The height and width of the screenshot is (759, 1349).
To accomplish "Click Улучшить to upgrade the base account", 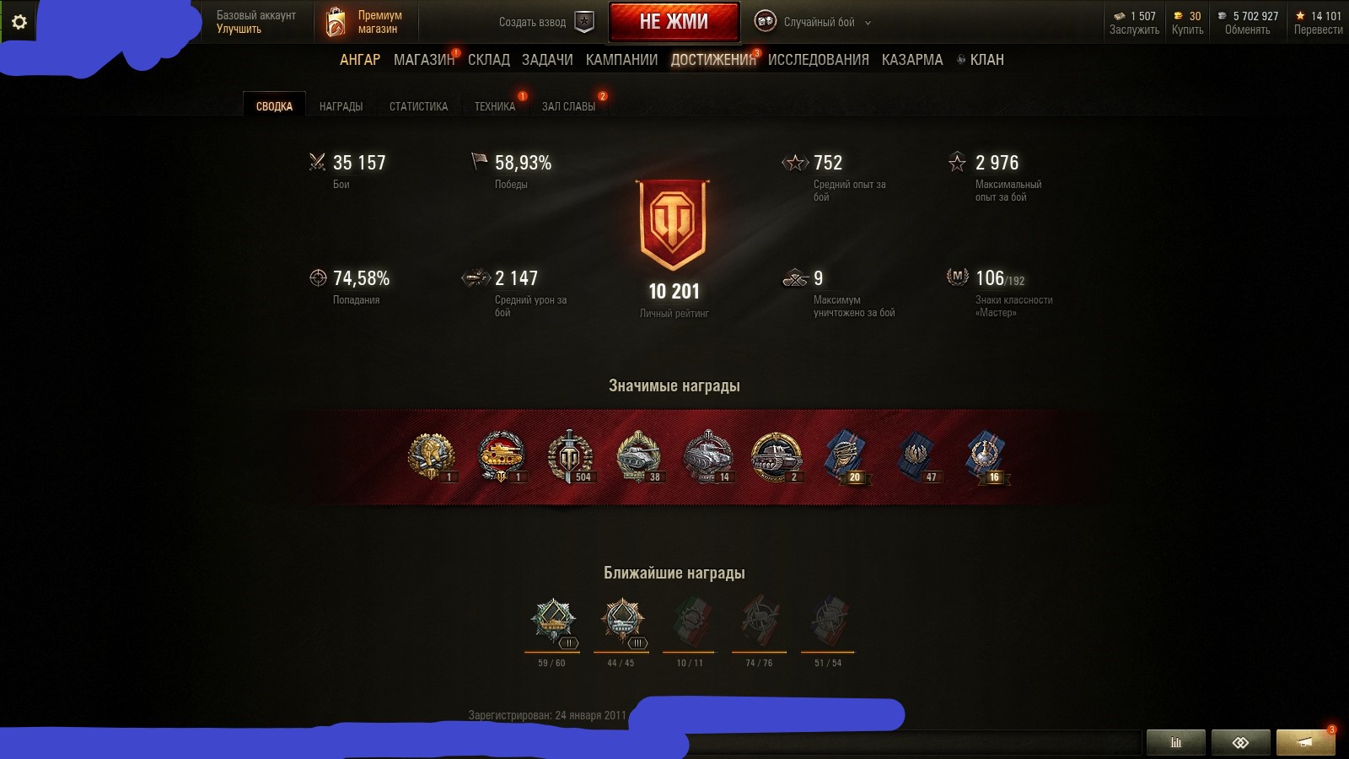I will coord(239,30).
